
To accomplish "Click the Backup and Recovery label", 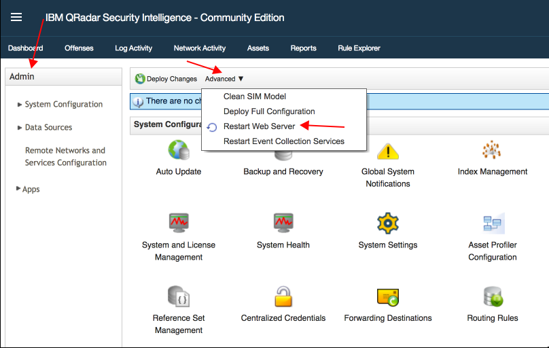I will [283, 171].
